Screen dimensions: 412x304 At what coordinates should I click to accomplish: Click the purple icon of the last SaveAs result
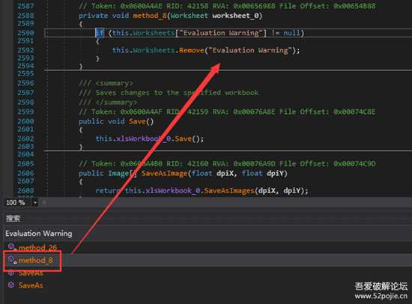[11, 285]
